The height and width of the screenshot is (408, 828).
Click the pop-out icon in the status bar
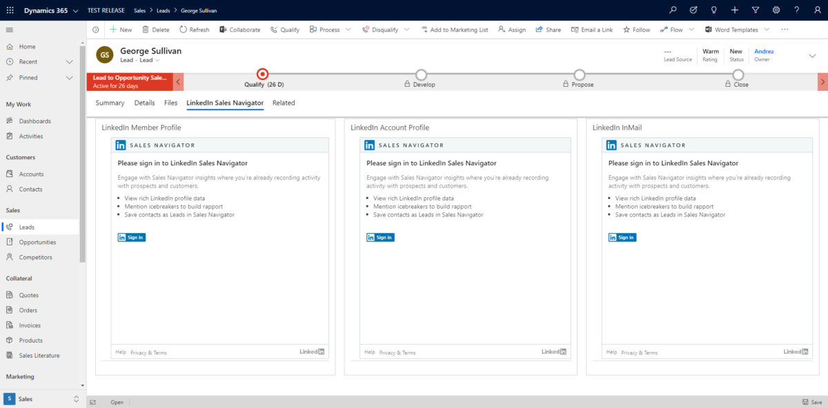92,402
